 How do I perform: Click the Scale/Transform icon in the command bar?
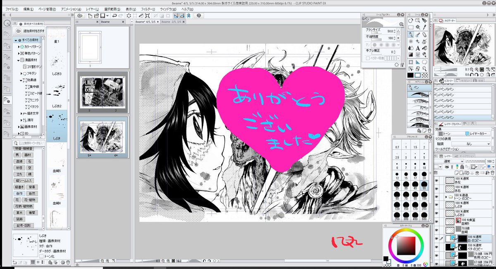point(147,16)
